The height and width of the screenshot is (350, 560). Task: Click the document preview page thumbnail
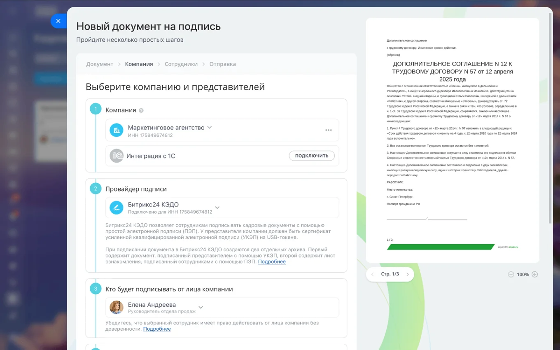tap(452, 140)
